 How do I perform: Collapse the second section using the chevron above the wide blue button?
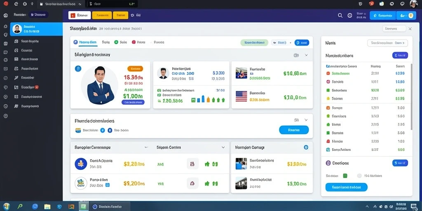(x=306, y=120)
